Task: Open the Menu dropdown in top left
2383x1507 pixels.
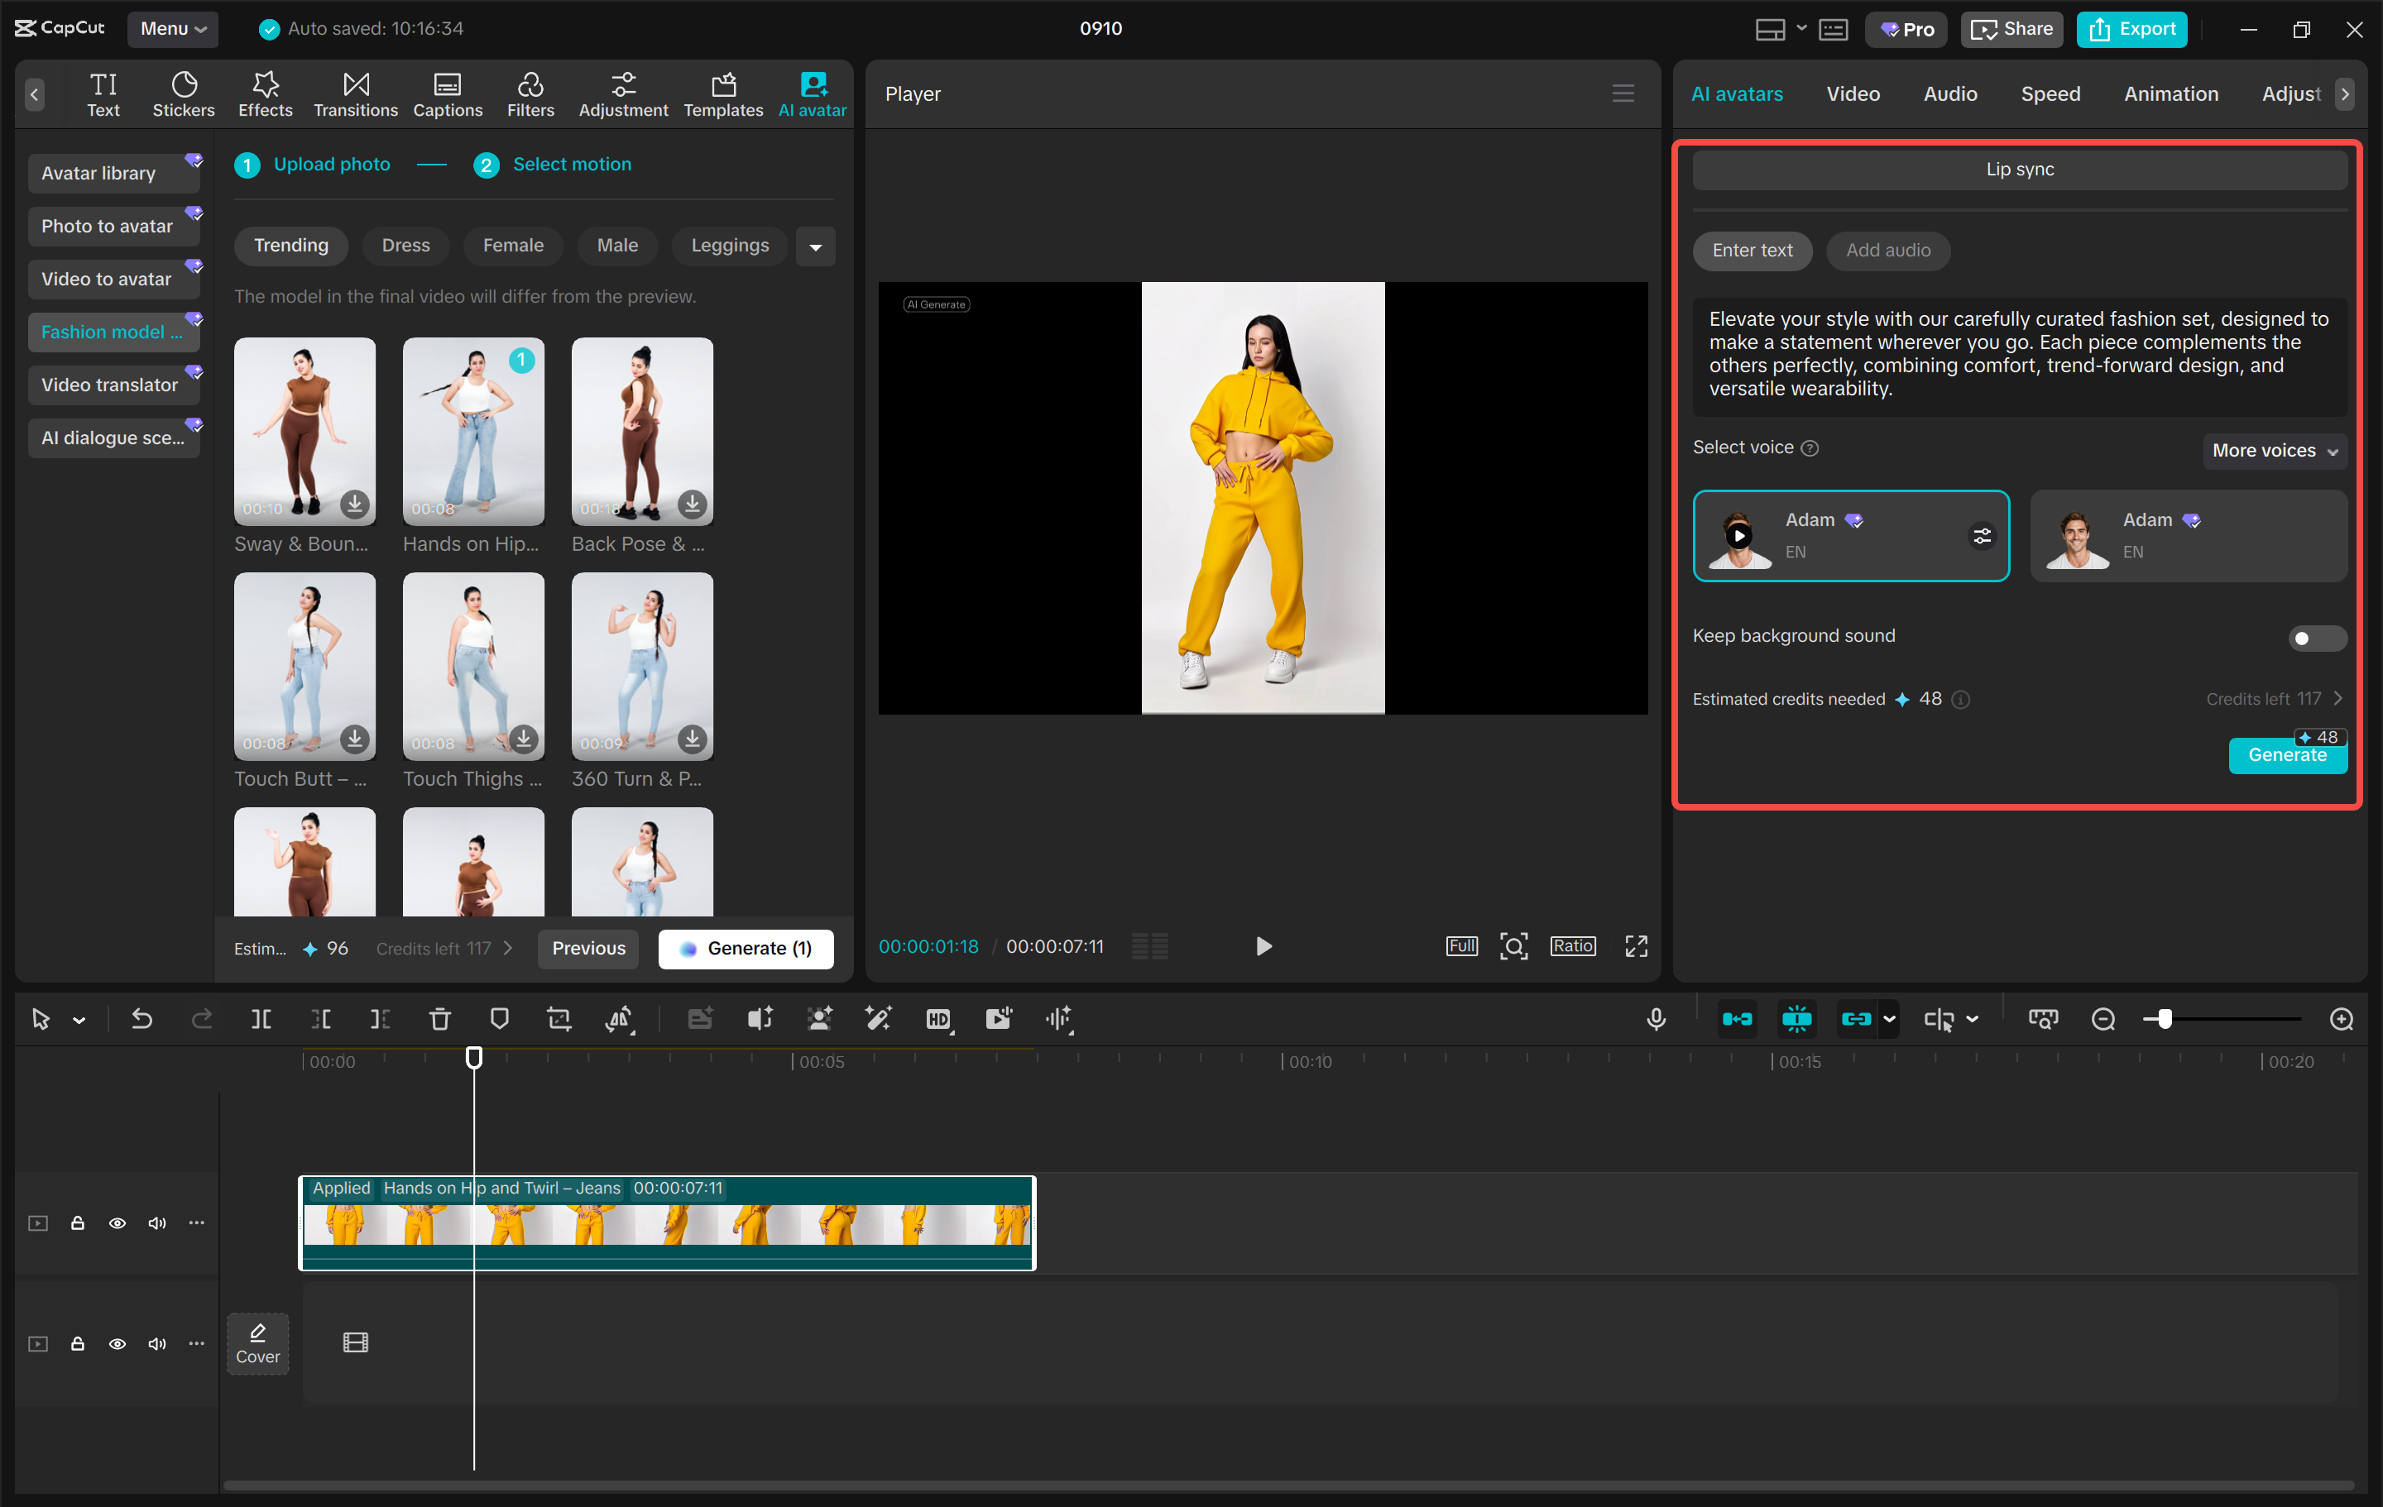Action: (x=173, y=29)
